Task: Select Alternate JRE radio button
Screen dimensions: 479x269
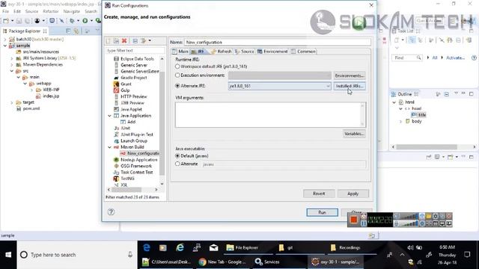Action: tap(177, 86)
